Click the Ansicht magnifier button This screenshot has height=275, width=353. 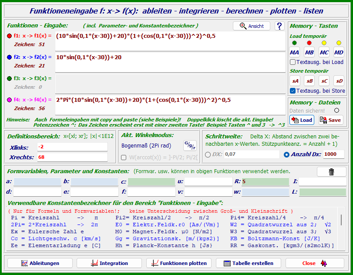tap(252, 26)
